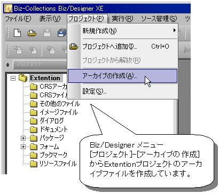
Task: Select the リソースファイル folder in tree
Action: [x=58, y=164]
